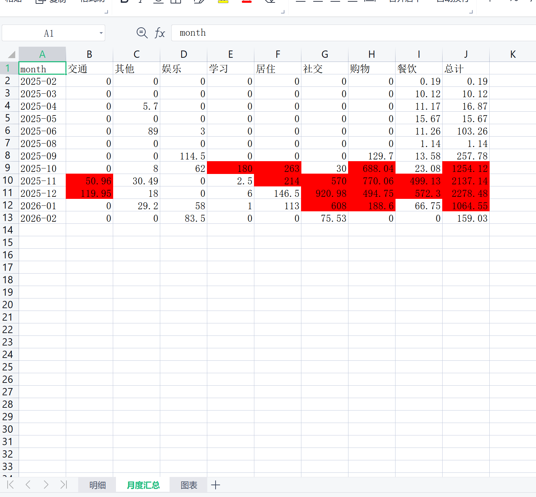Click the yellow highlight color bar

[223, 2]
